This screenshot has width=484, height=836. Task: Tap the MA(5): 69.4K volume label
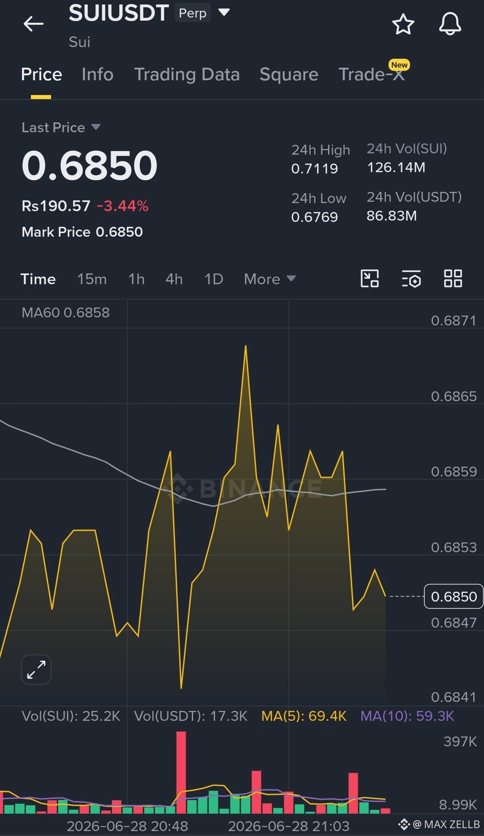[304, 716]
